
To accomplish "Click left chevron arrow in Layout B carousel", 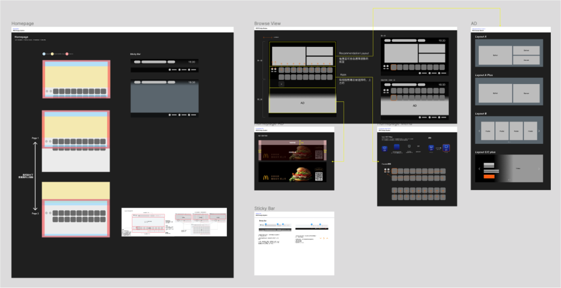I will pyautogui.click(x=479, y=131).
